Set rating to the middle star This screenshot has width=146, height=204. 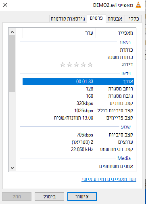pyautogui.click(x=76, y=65)
